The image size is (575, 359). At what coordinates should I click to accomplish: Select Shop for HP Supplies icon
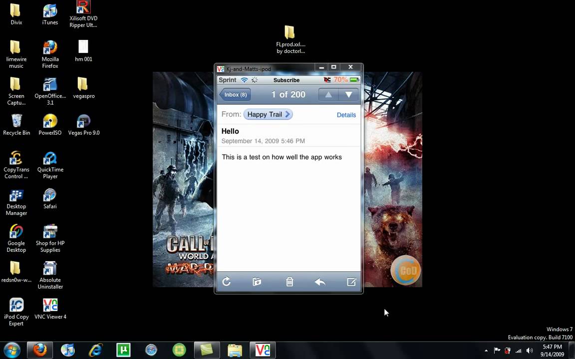click(50, 238)
